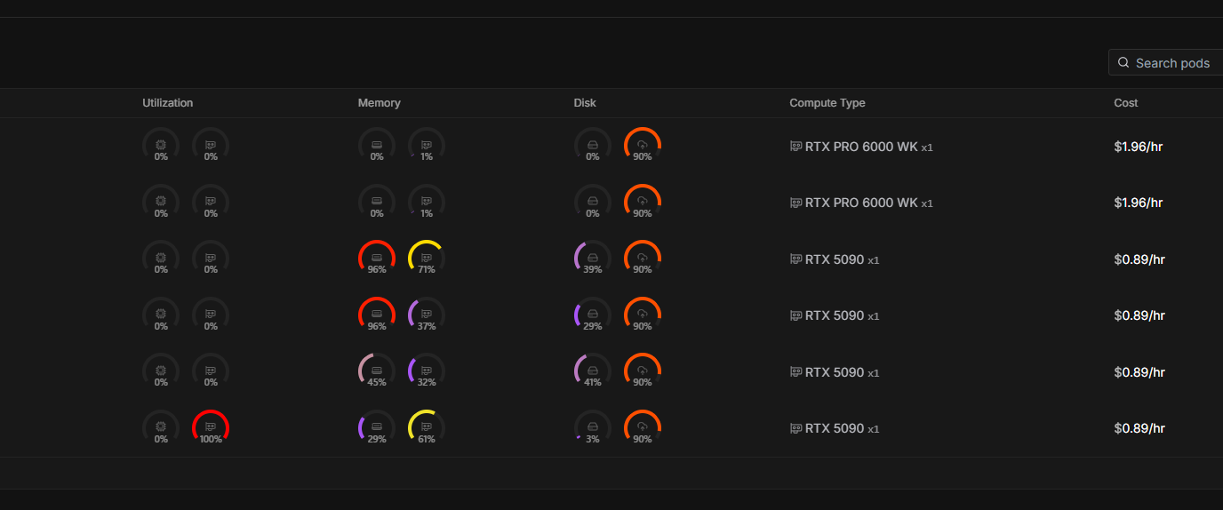The width and height of the screenshot is (1223, 510).
Task: Click the 90% cloud gauge beside 3% disk
Action: (643, 427)
